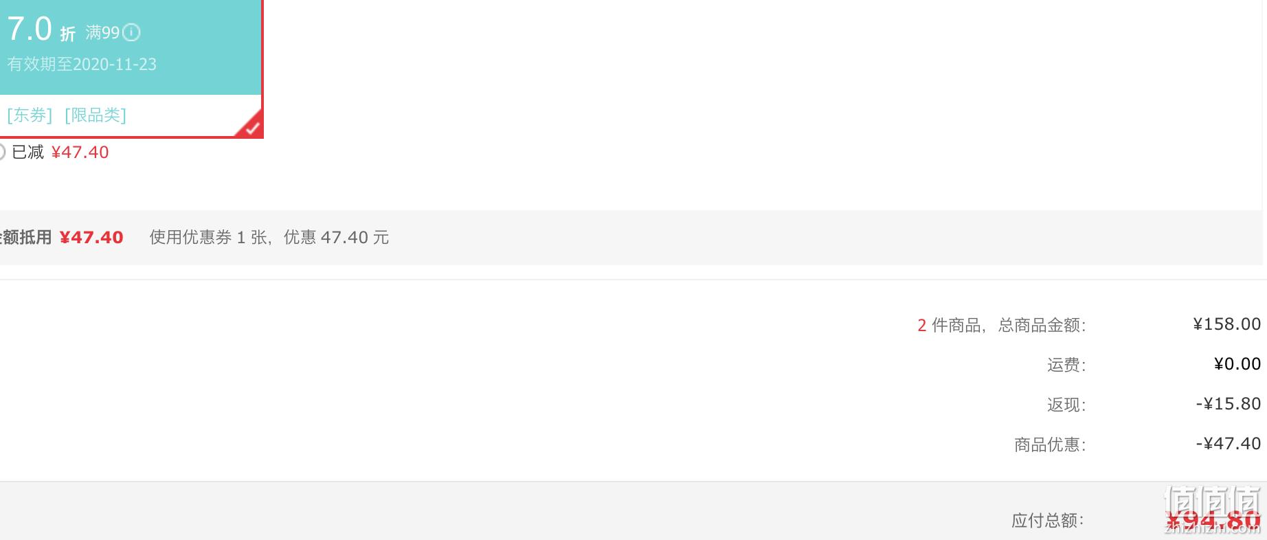This screenshot has width=1267, height=540.
Task: Select the 7.0折 coupon card
Action: click(x=131, y=68)
